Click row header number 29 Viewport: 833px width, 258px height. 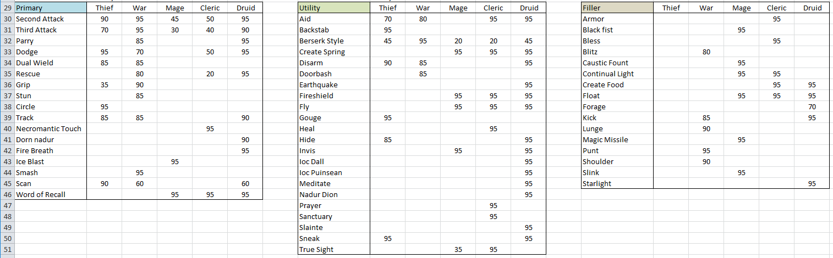point(7,8)
